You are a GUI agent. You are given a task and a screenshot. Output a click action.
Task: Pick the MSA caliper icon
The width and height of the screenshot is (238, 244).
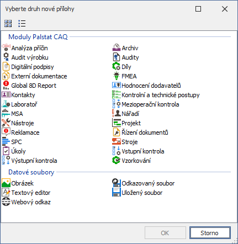(6, 114)
